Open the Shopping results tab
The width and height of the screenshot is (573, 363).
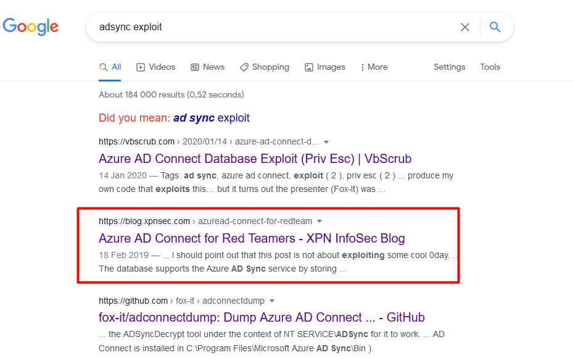pos(265,67)
